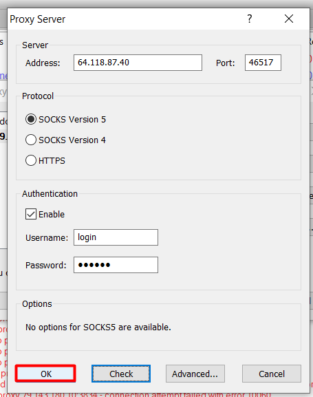Focus the Password input box

(x=116, y=265)
